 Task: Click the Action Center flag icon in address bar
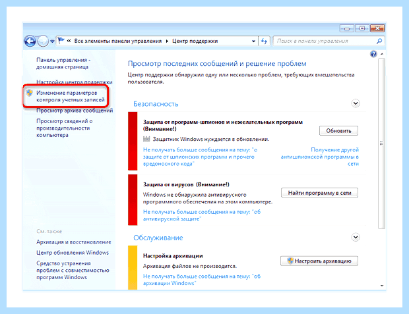pyautogui.click(x=61, y=41)
